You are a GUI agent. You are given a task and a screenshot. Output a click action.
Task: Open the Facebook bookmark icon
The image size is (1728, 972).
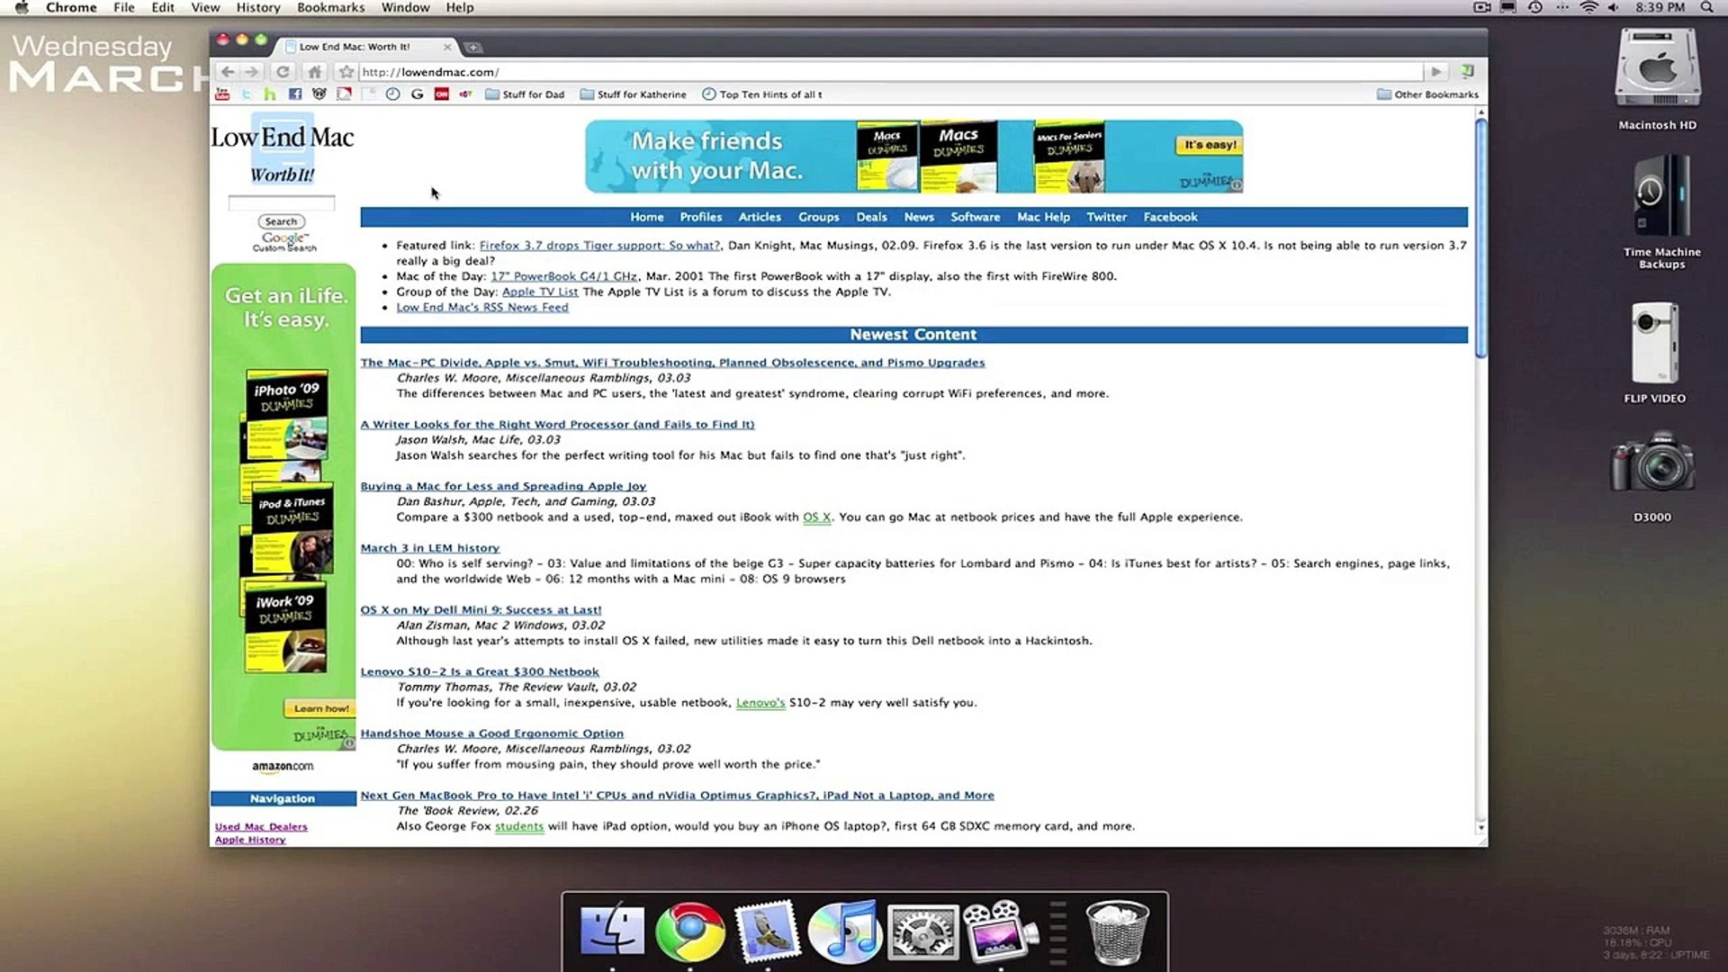click(x=294, y=94)
